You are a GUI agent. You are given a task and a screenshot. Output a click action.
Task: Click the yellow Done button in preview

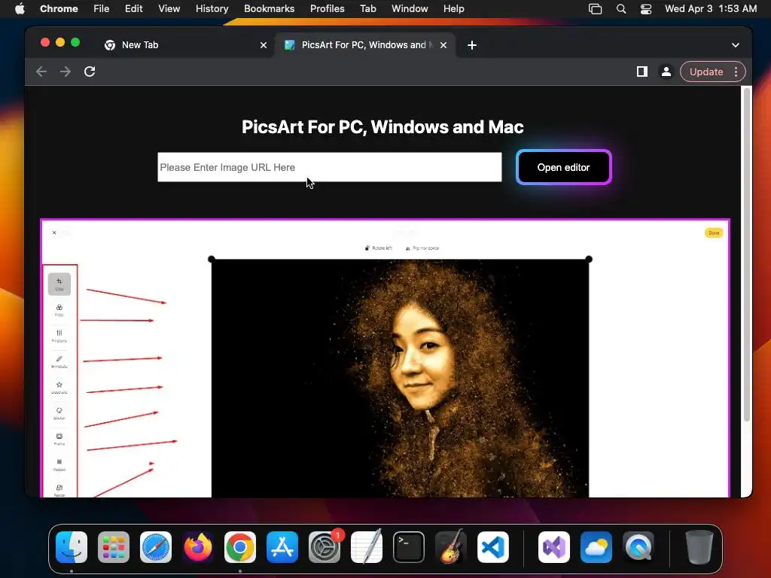[714, 233]
